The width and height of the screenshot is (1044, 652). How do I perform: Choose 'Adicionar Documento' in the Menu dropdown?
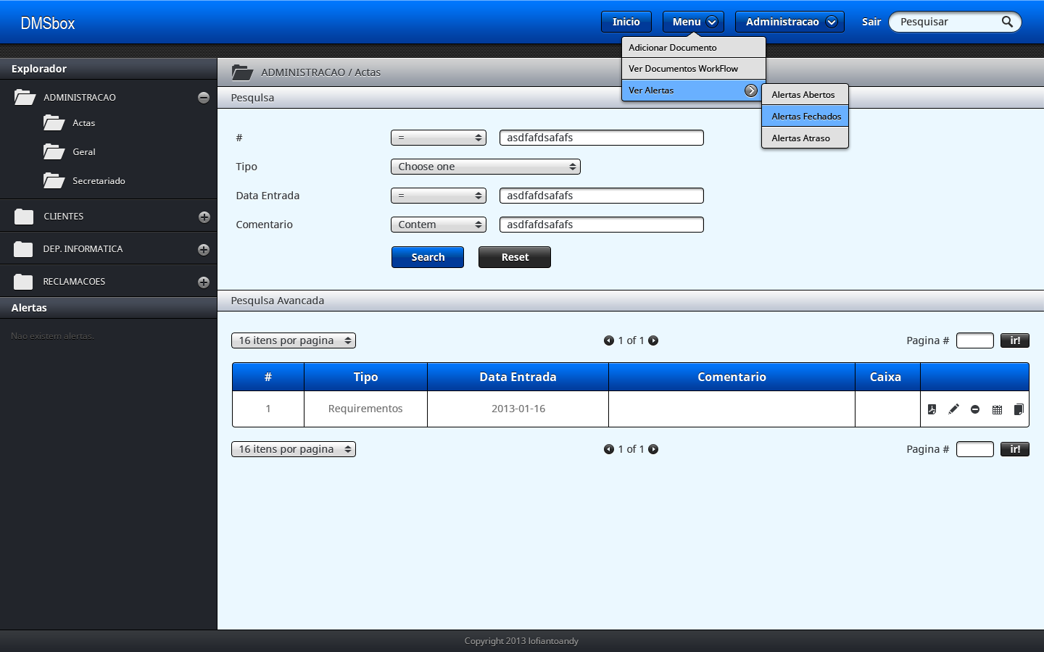tap(693, 48)
